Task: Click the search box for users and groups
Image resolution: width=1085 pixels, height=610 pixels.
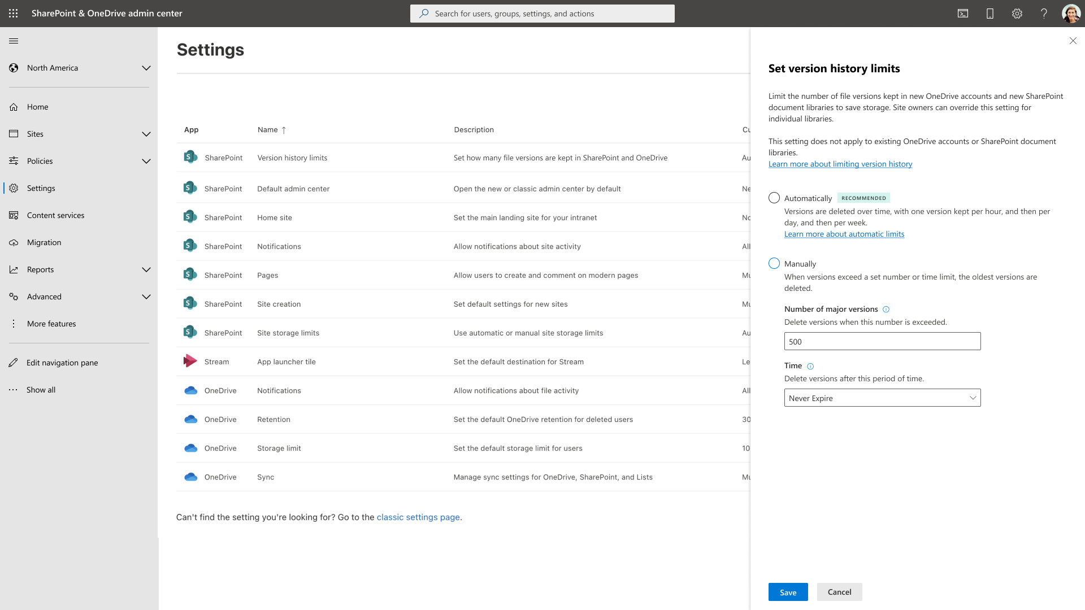Action: (542, 14)
